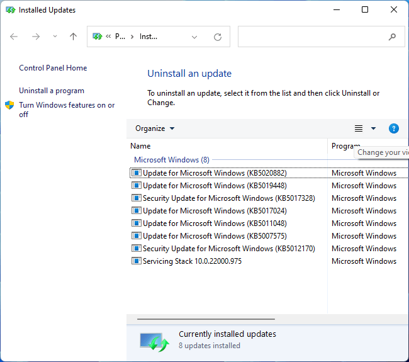Click the icon of update KB5020882
The image size is (409, 362).
point(137,173)
